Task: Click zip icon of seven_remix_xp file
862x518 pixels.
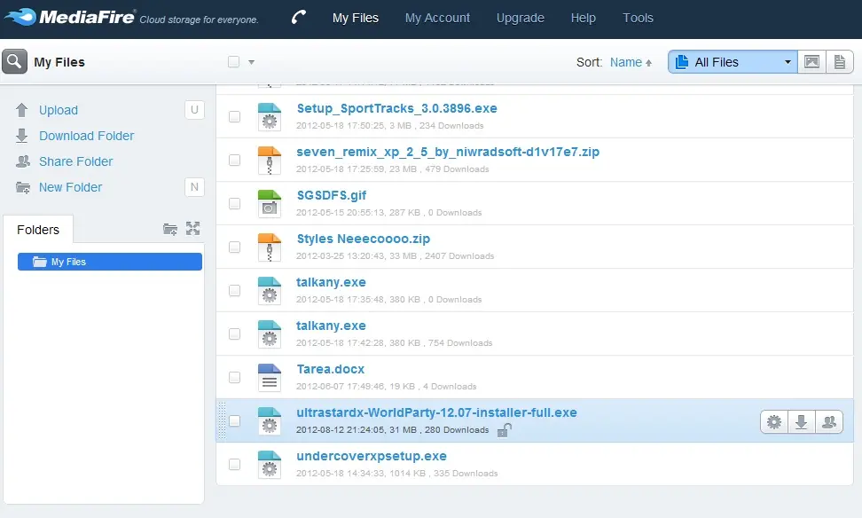Action: [x=270, y=160]
